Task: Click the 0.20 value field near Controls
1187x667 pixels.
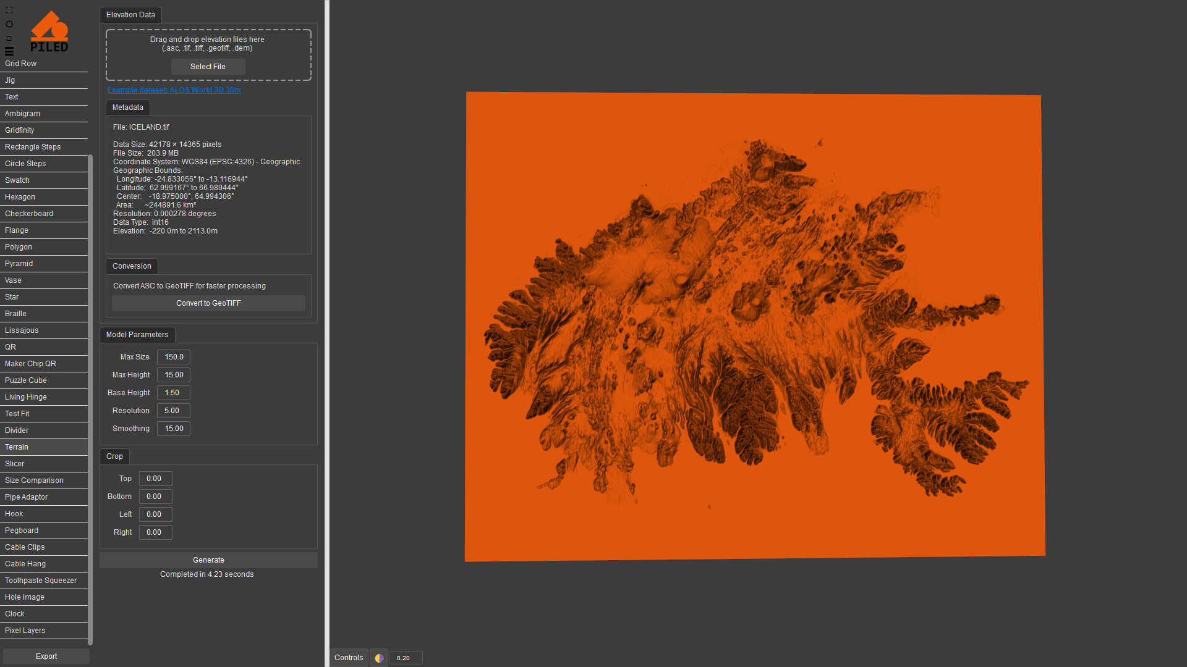Action: pyautogui.click(x=406, y=658)
